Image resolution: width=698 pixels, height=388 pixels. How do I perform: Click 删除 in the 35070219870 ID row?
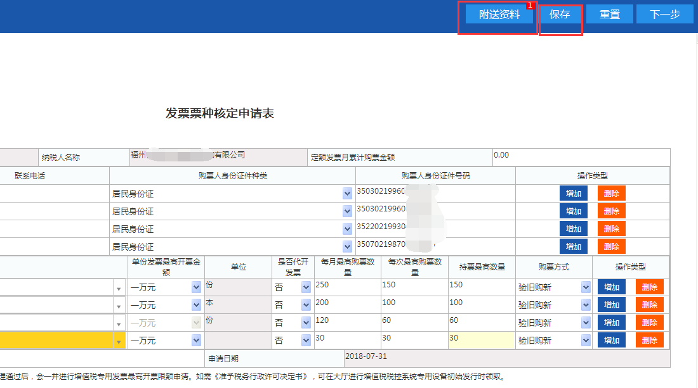click(611, 247)
